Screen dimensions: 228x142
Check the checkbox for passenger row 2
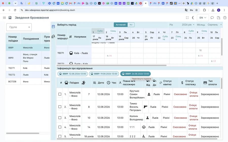[60, 107]
